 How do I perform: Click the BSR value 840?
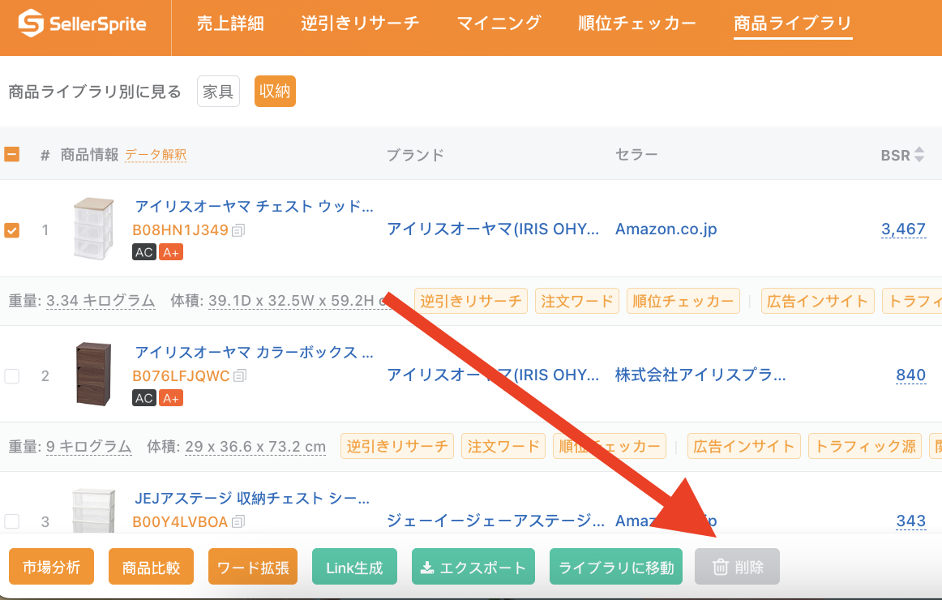pyautogui.click(x=910, y=375)
